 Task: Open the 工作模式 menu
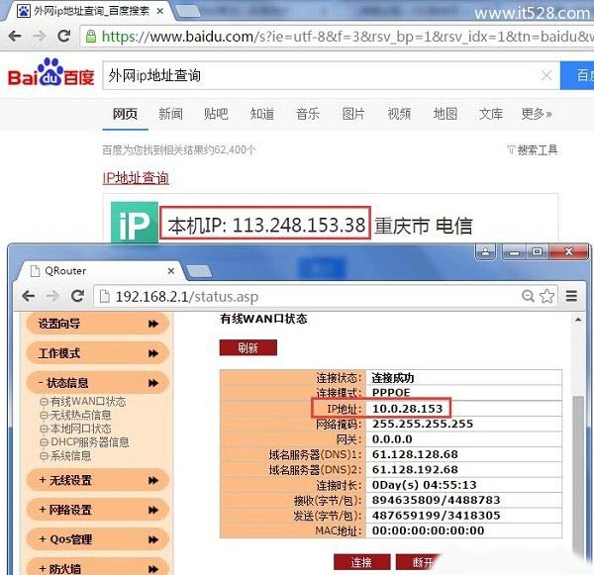point(98,353)
